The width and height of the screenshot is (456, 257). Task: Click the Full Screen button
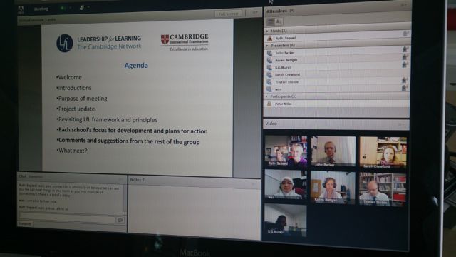229,14
